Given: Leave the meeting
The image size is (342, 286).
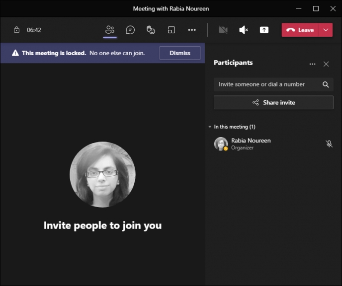Looking at the screenshot, I should tap(300, 30).
